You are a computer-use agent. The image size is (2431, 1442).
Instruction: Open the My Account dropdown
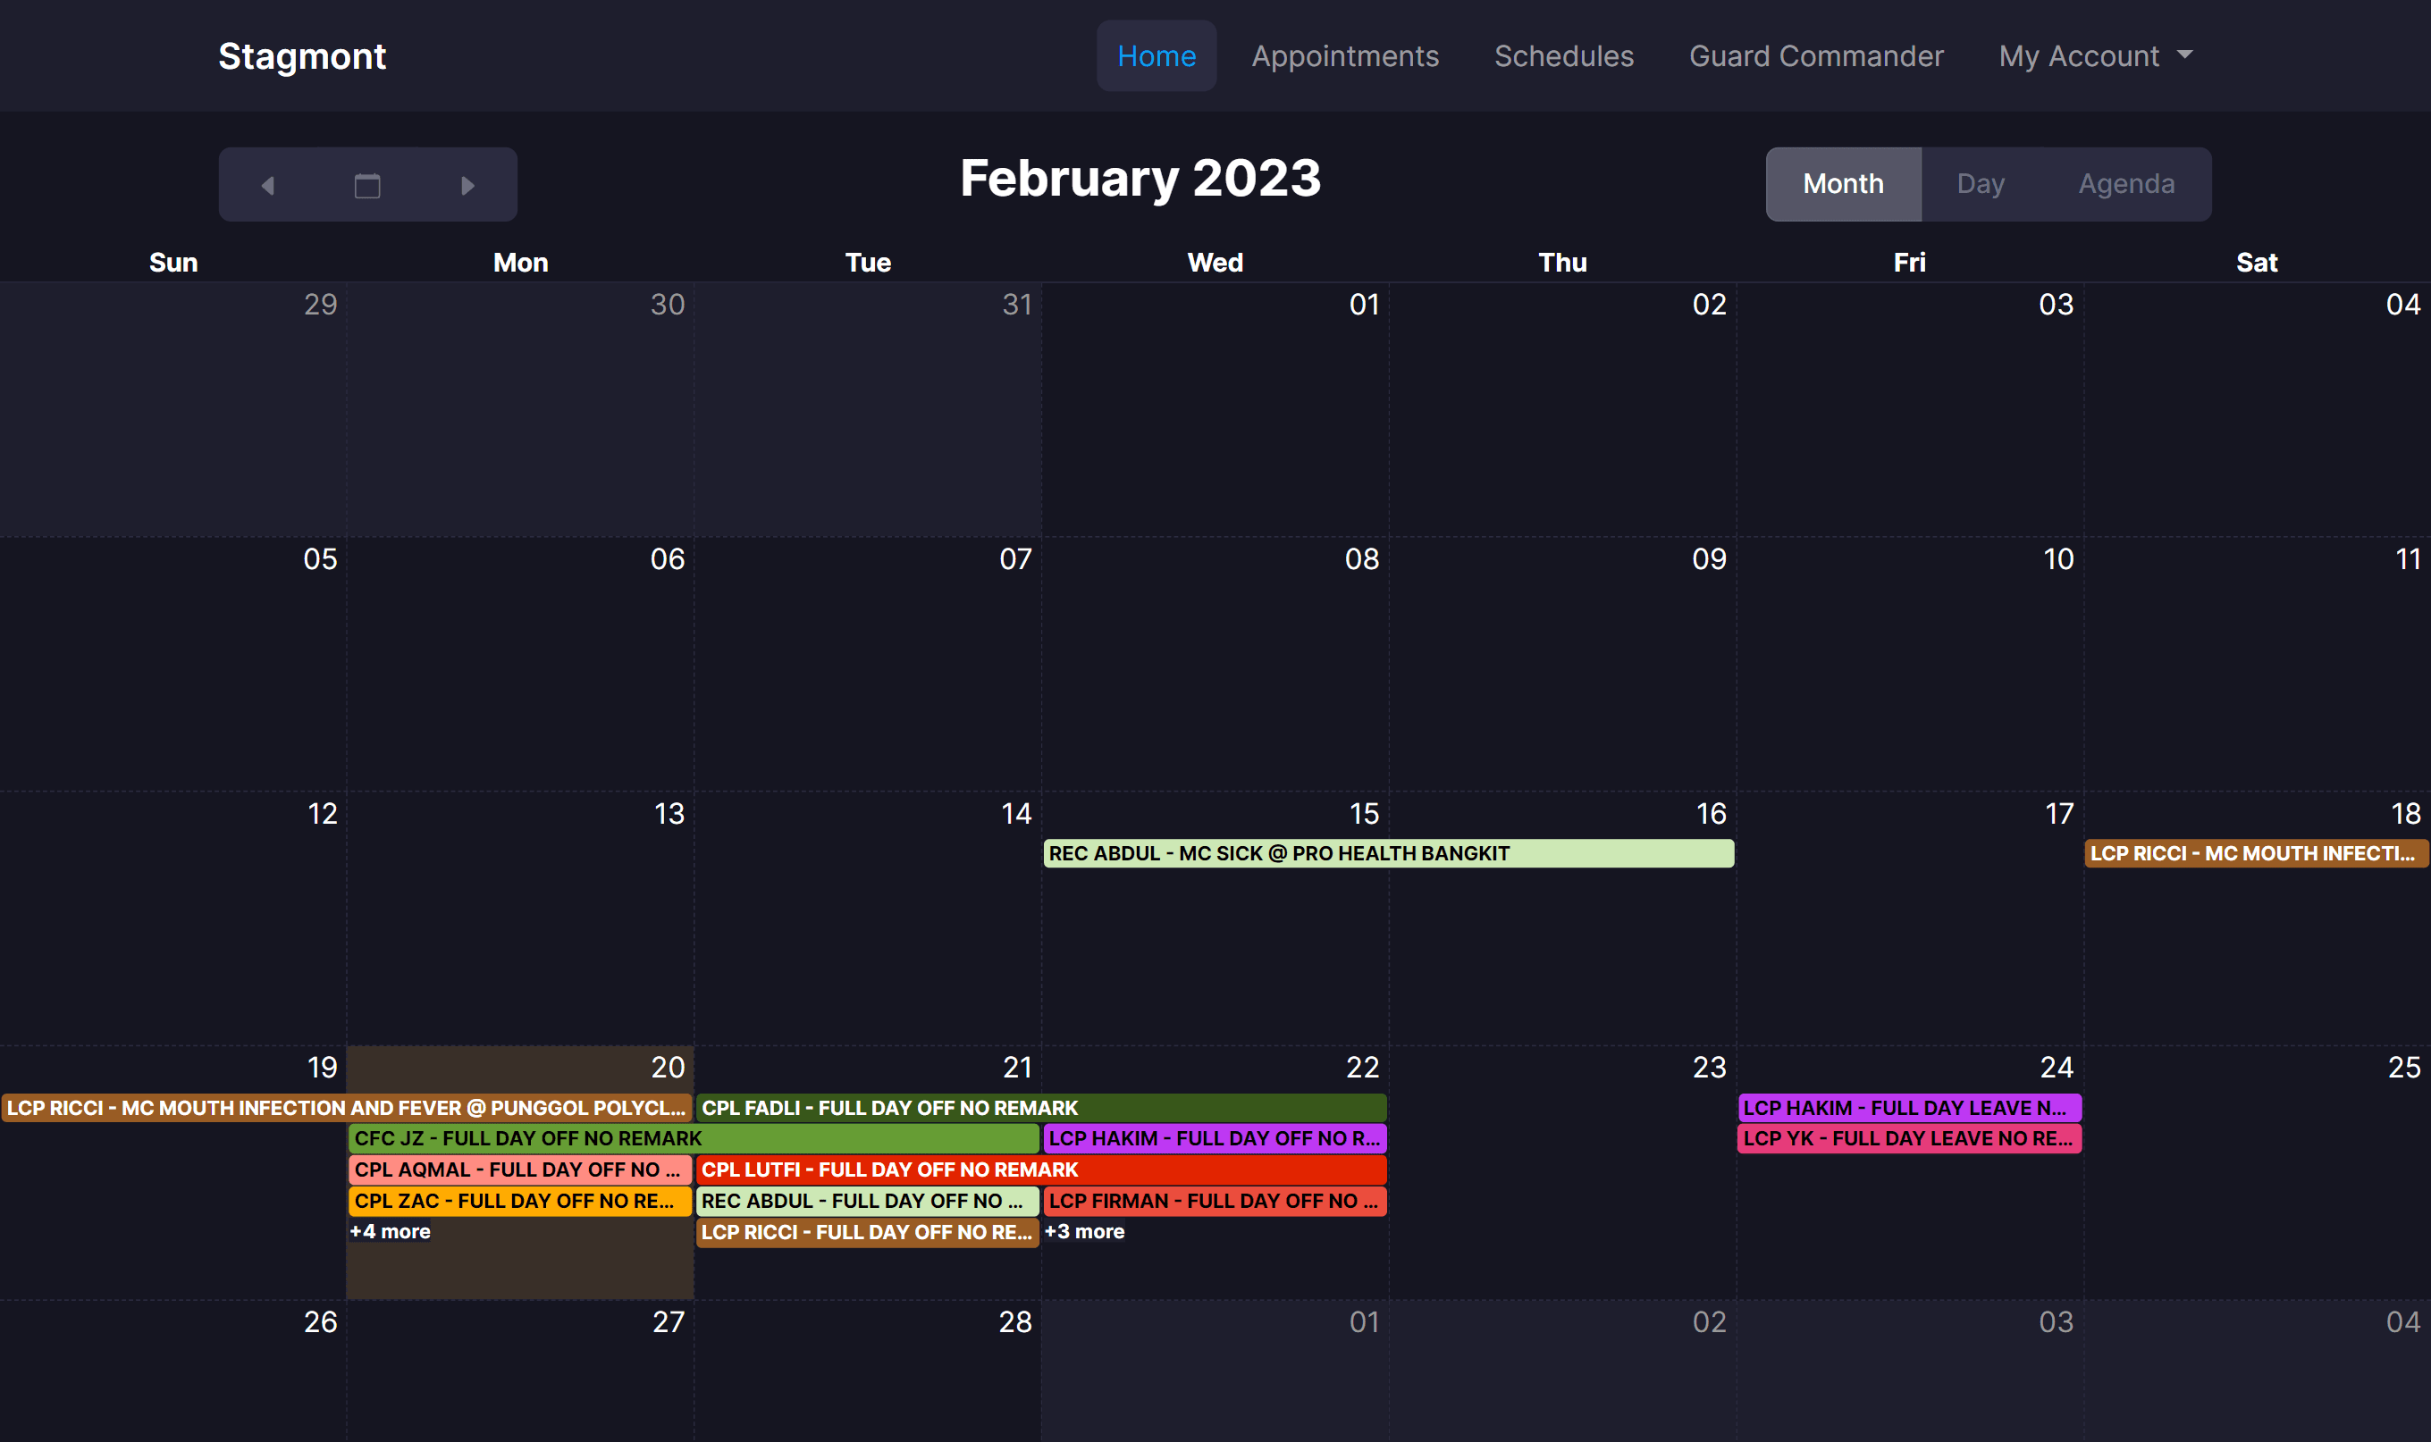(2095, 56)
